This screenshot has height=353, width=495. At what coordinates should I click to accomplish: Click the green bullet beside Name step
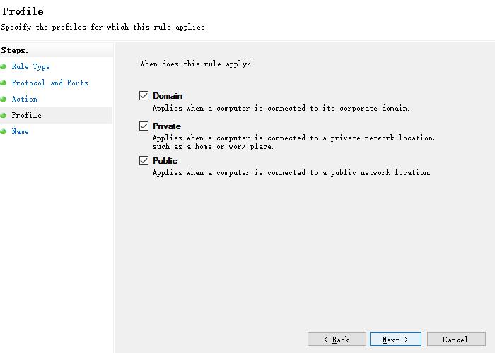pyautogui.click(x=4, y=132)
